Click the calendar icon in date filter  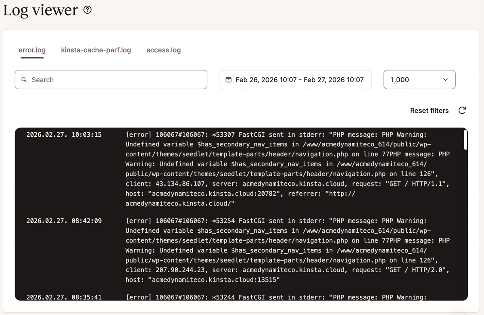coord(228,80)
